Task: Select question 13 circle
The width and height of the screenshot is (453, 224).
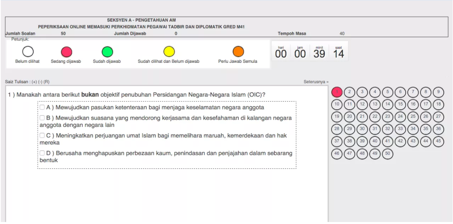Action: (375, 104)
